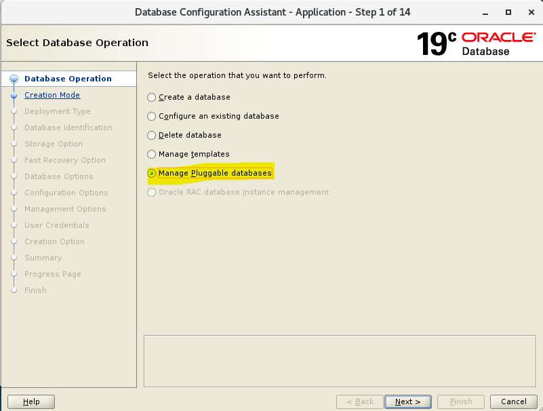Click the Database Operation step bullet icon
This screenshot has height=411, width=543.
(x=14, y=79)
